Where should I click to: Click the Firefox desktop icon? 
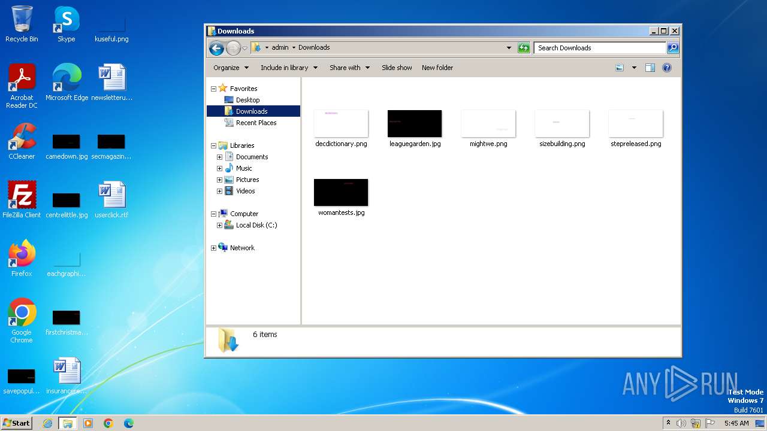pyautogui.click(x=22, y=258)
